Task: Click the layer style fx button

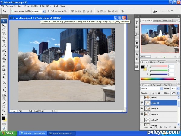Action: coord(151,127)
